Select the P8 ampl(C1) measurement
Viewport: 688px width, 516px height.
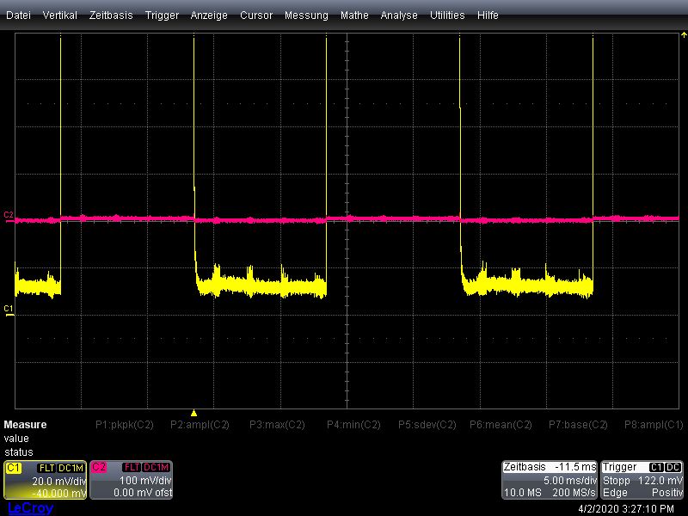click(654, 425)
